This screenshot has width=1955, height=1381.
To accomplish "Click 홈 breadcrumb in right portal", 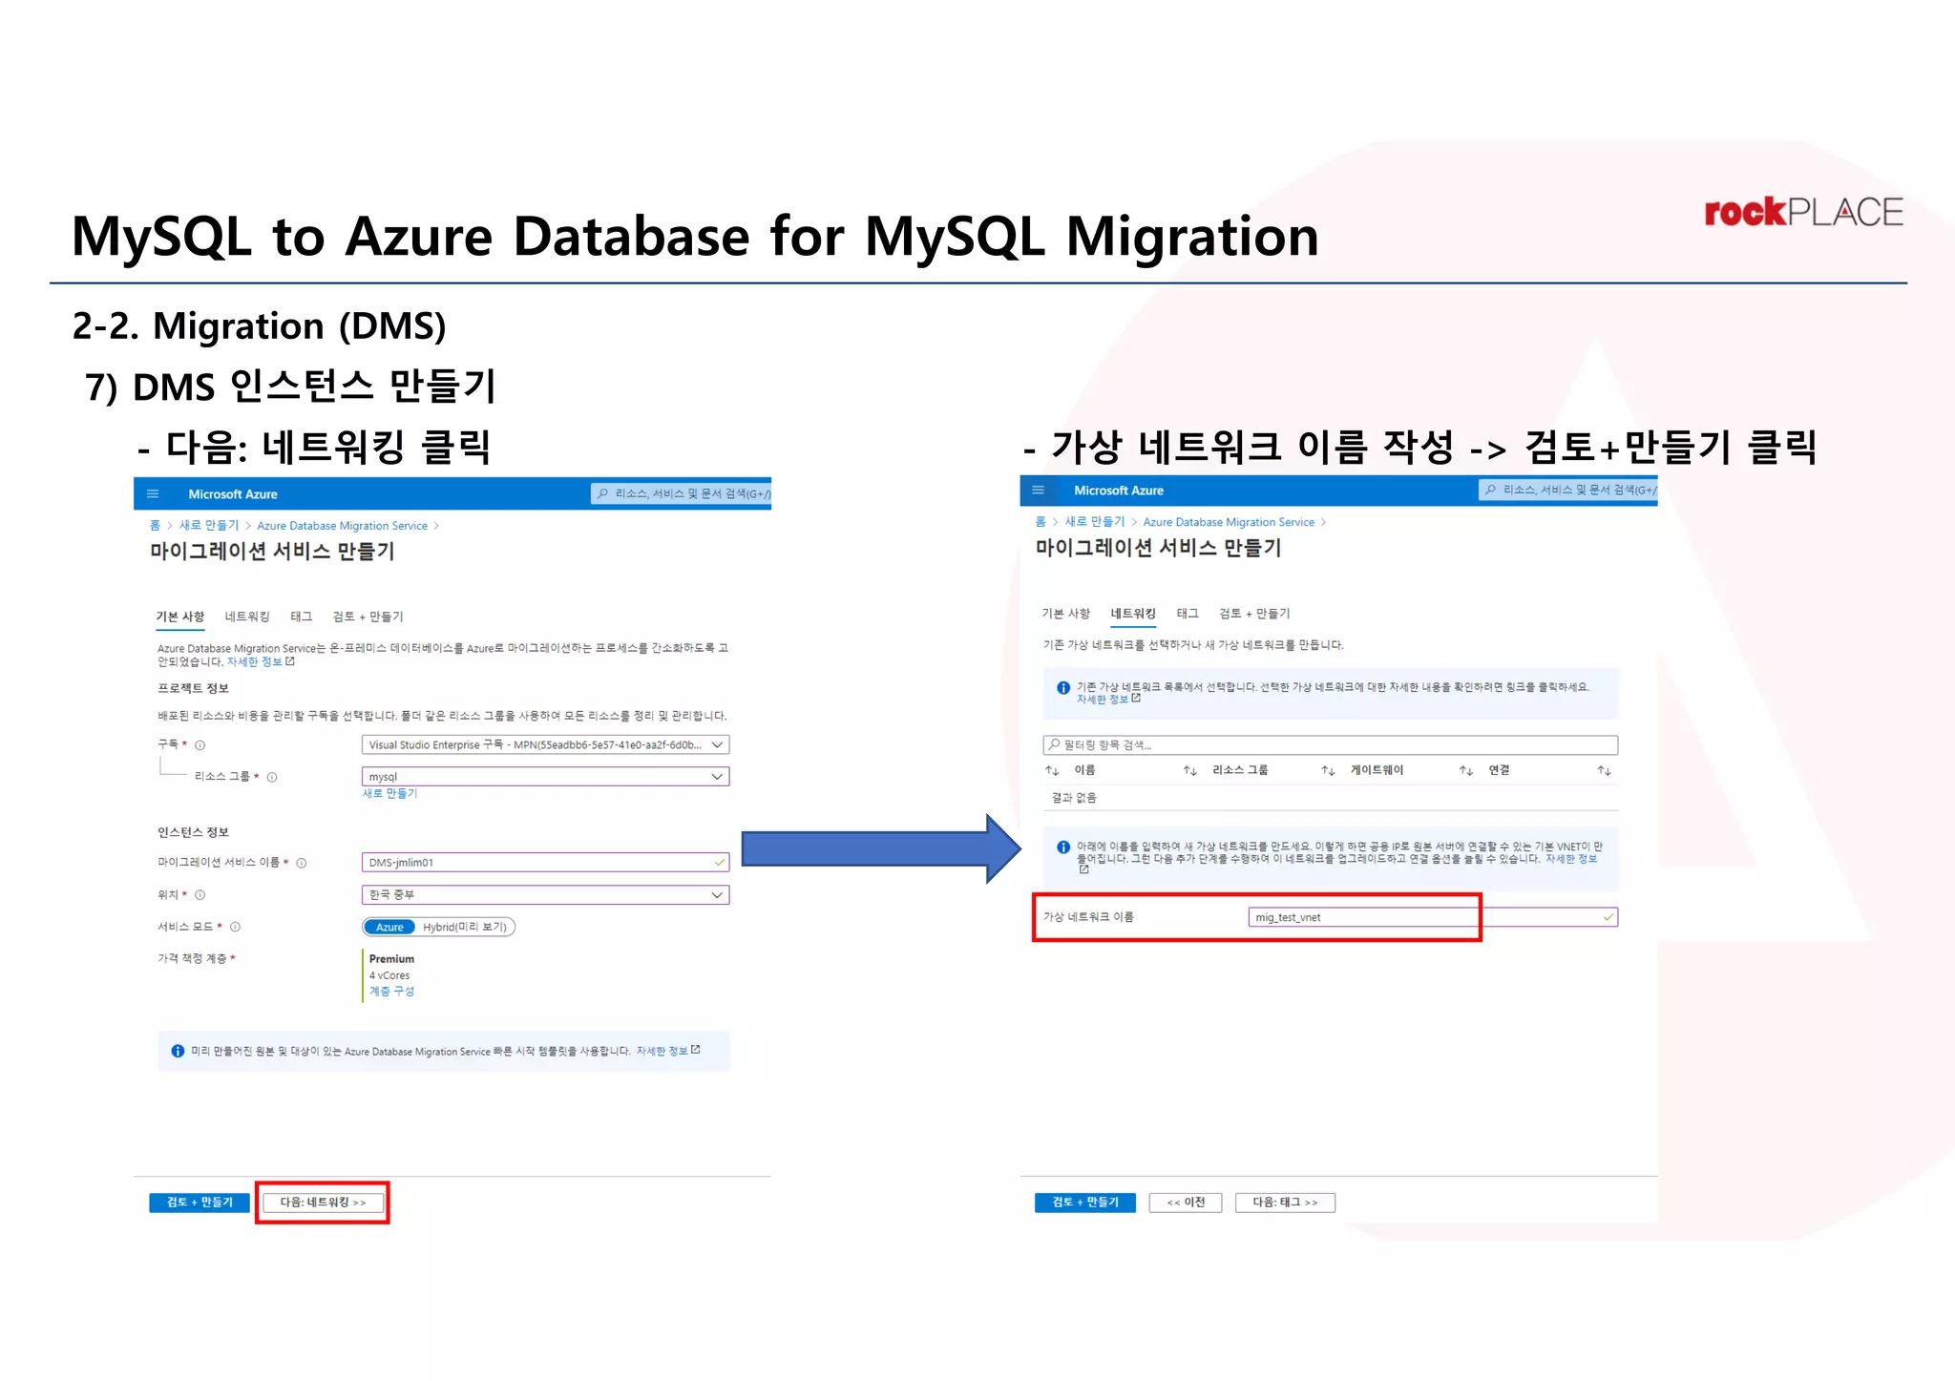I will (1041, 521).
